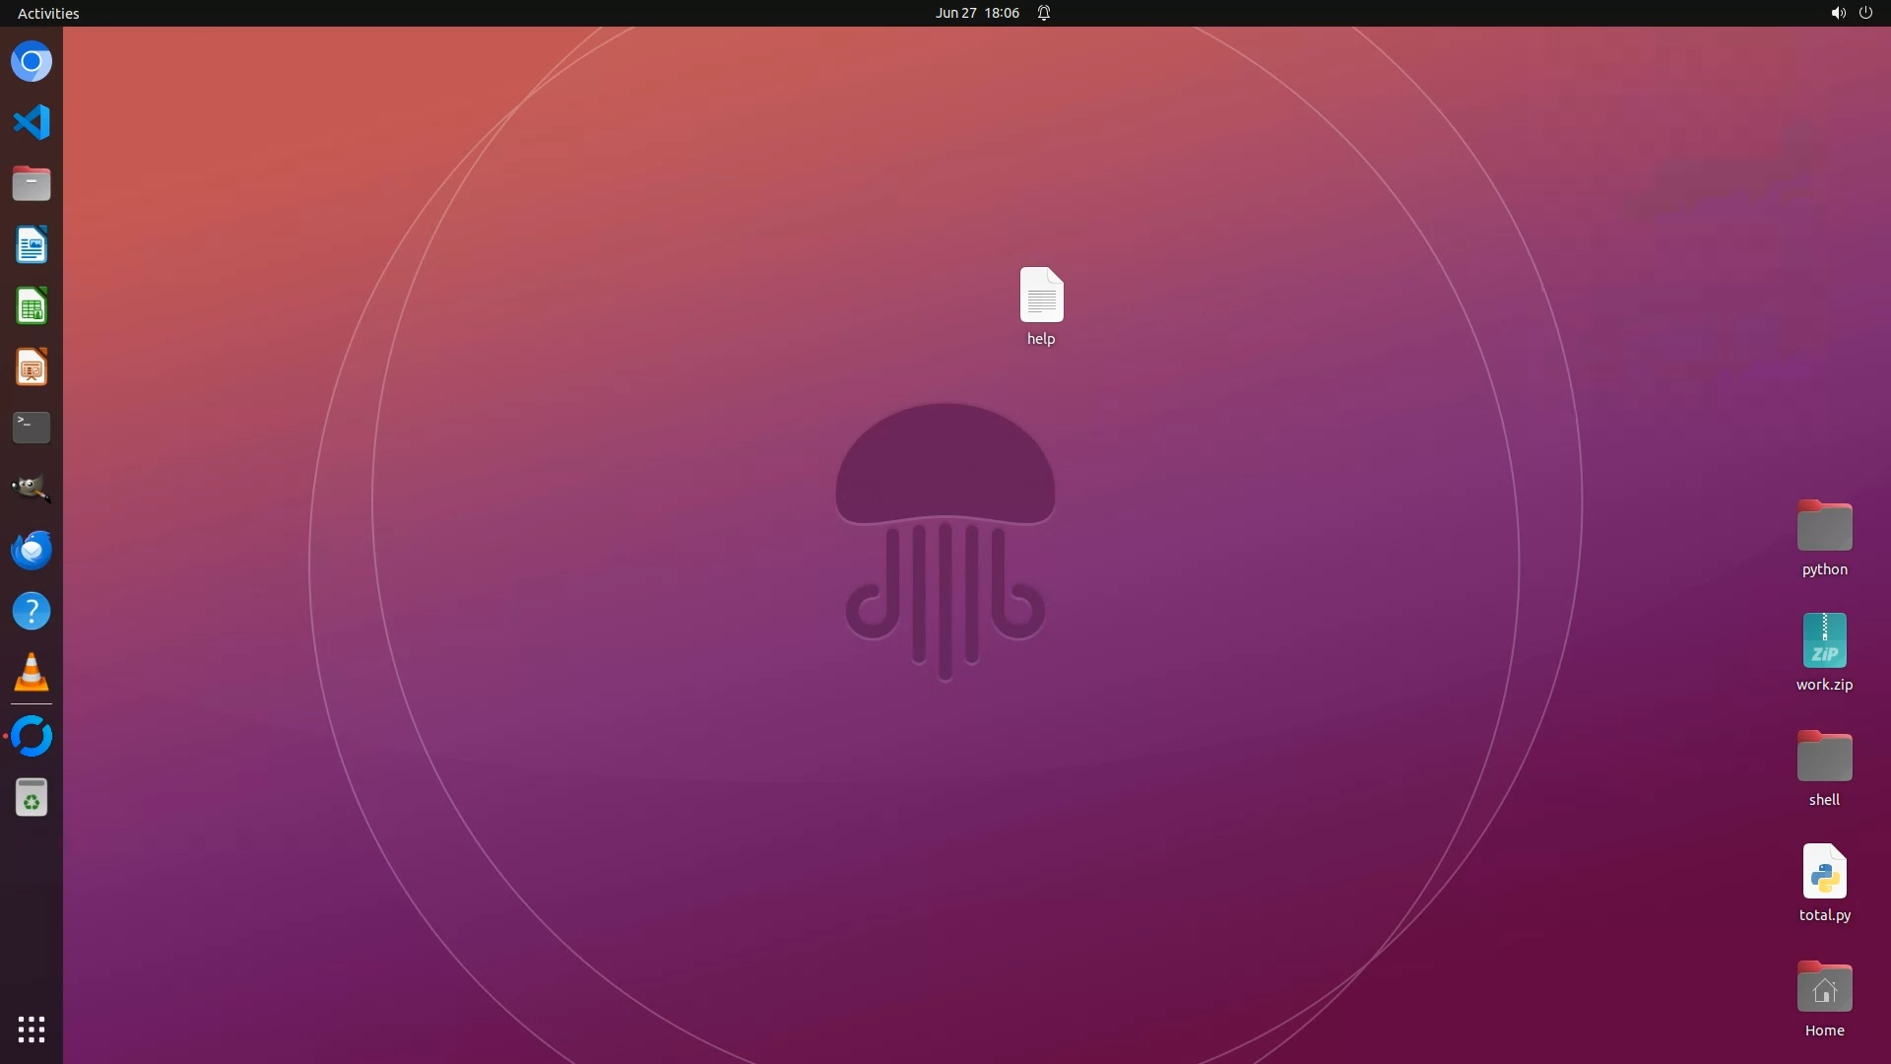Screen dimensions: 1891x1064
Task: Launch LibreOffice Writer from dock
Action: 32,245
